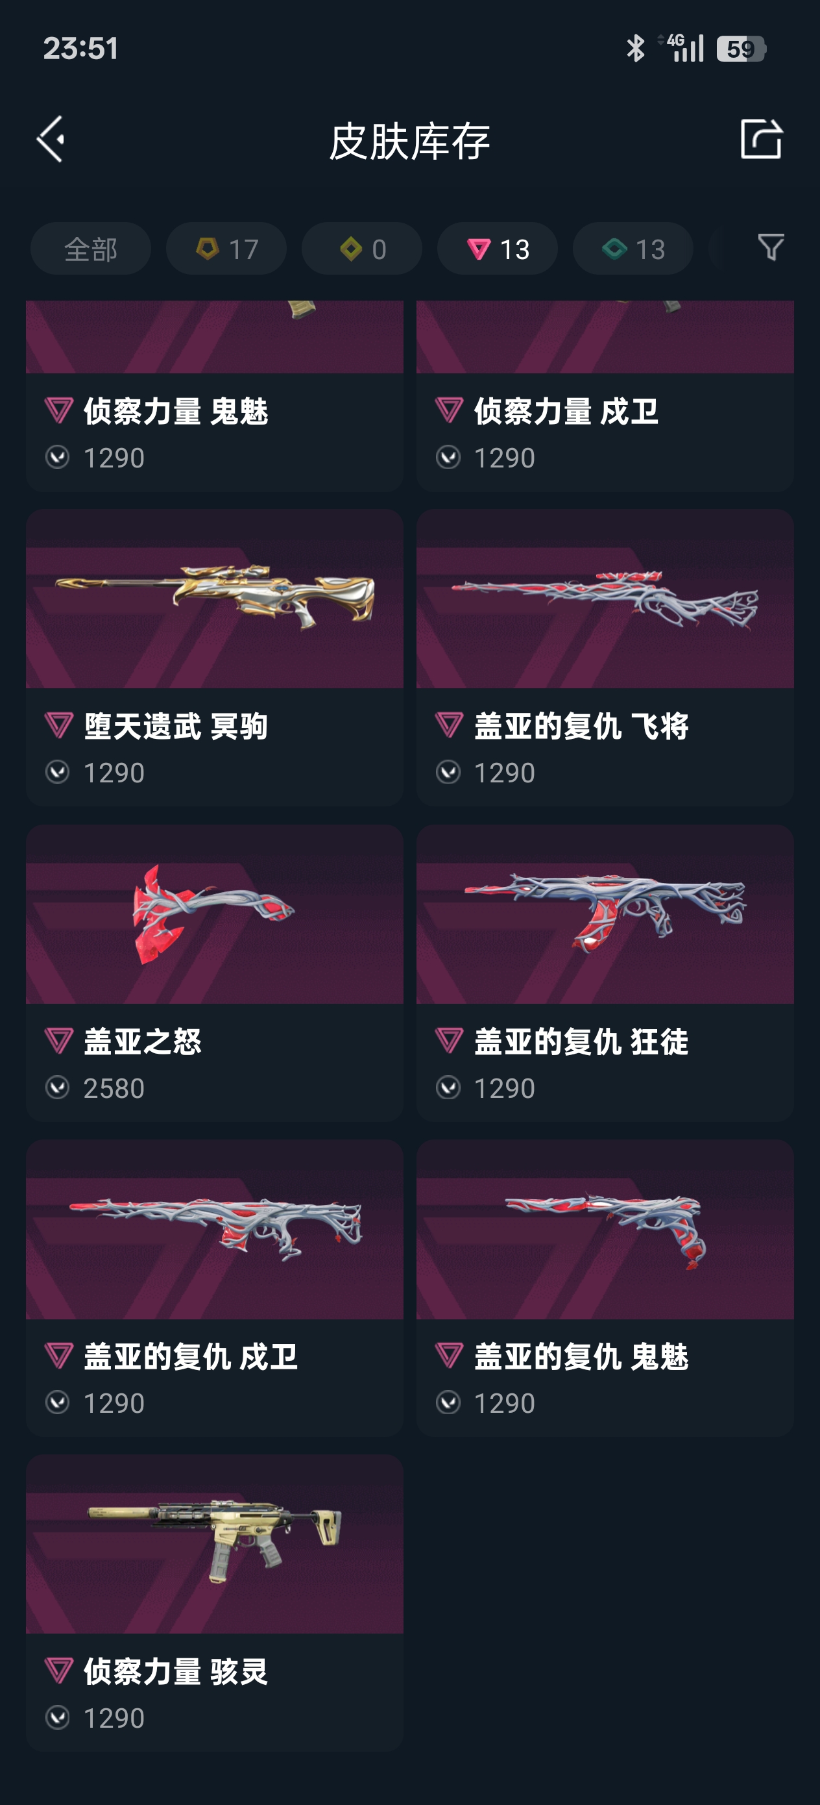Image resolution: width=820 pixels, height=1805 pixels.
Task: Tap the back arrow icon
Action: coord(51,140)
